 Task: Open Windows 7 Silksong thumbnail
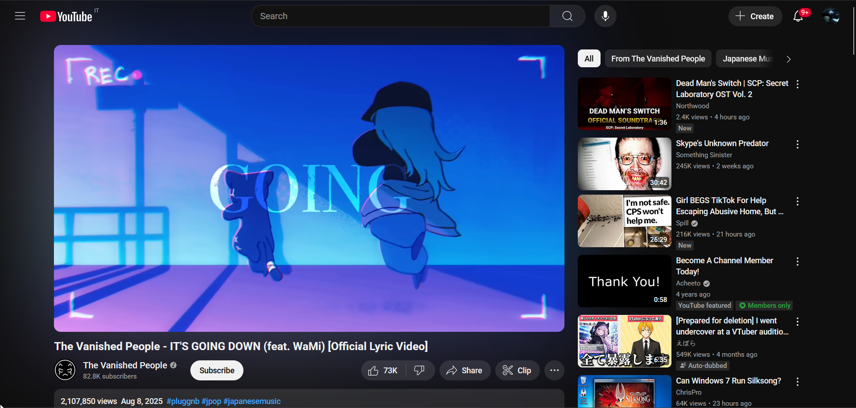point(624,392)
